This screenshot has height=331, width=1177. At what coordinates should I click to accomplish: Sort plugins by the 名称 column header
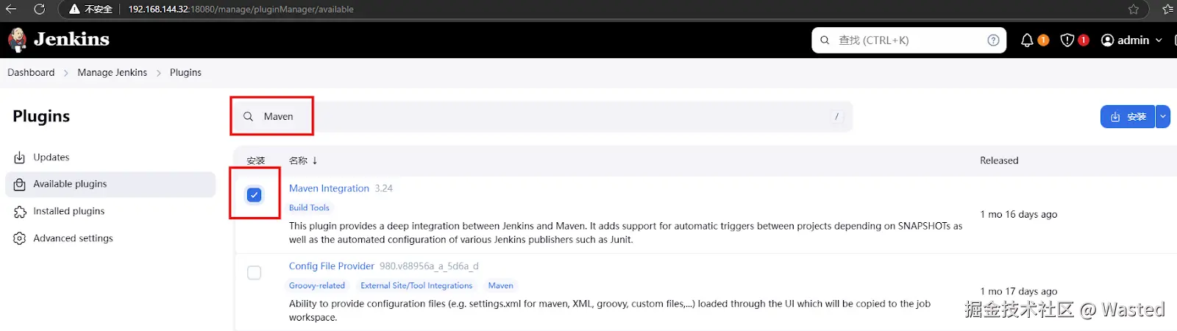tap(303, 160)
